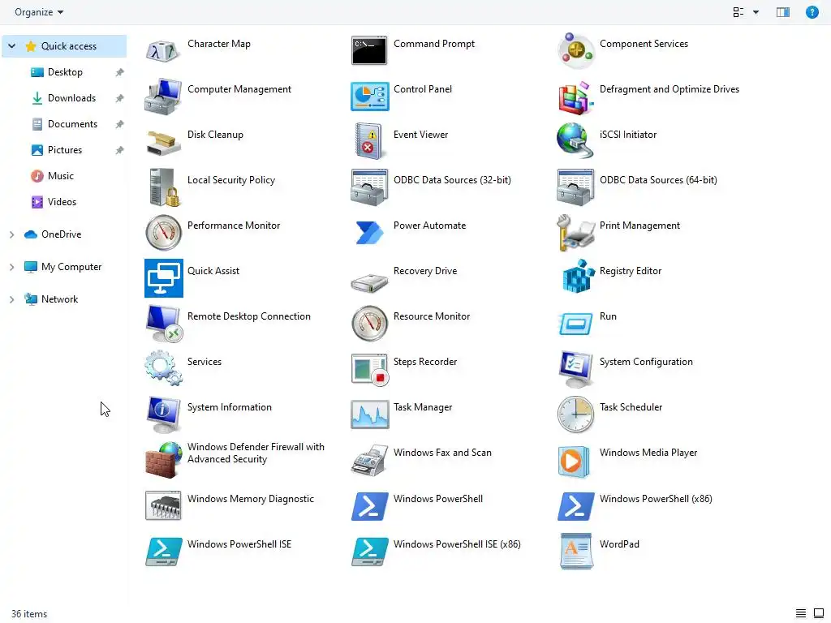Viewport: 831px width, 623px height.
Task: Click the Windows Fax and Scan icon
Action: (369, 460)
